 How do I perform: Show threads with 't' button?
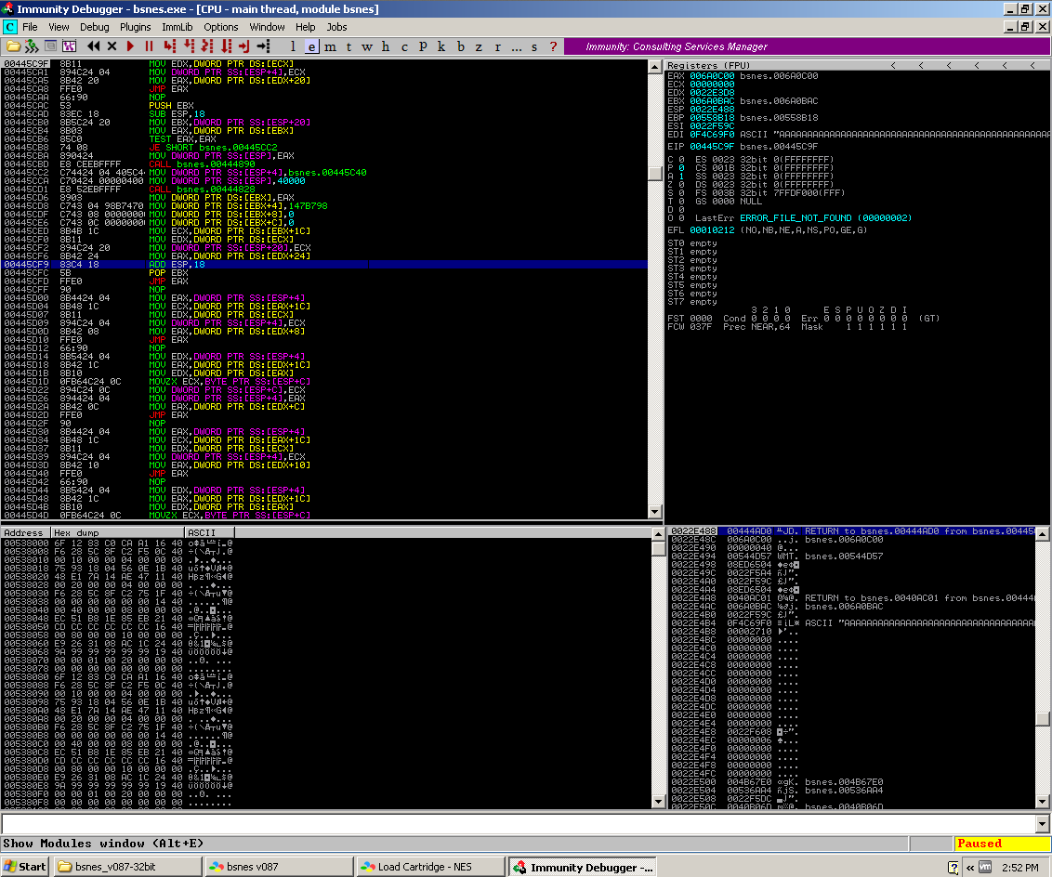tap(348, 46)
